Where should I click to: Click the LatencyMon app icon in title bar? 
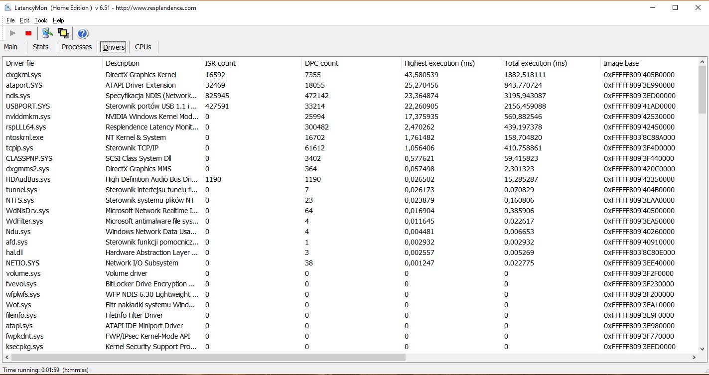[8, 7]
